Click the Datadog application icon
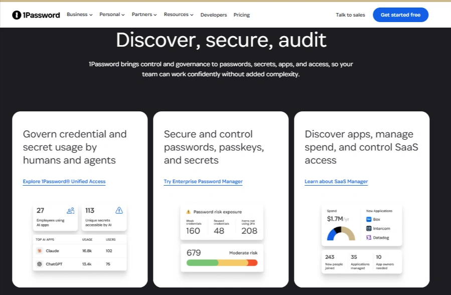Viewport: 451px width, 295px height. [369, 237]
